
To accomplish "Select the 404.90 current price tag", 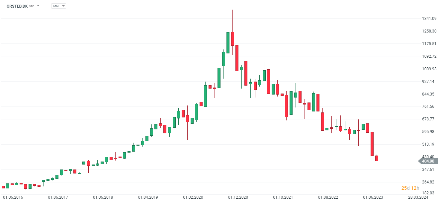I will 428,161.
